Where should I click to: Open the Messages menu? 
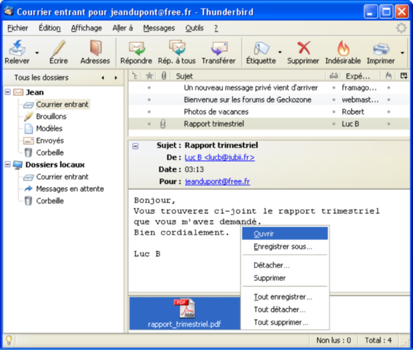pyautogui.click(x=159, y=28)
